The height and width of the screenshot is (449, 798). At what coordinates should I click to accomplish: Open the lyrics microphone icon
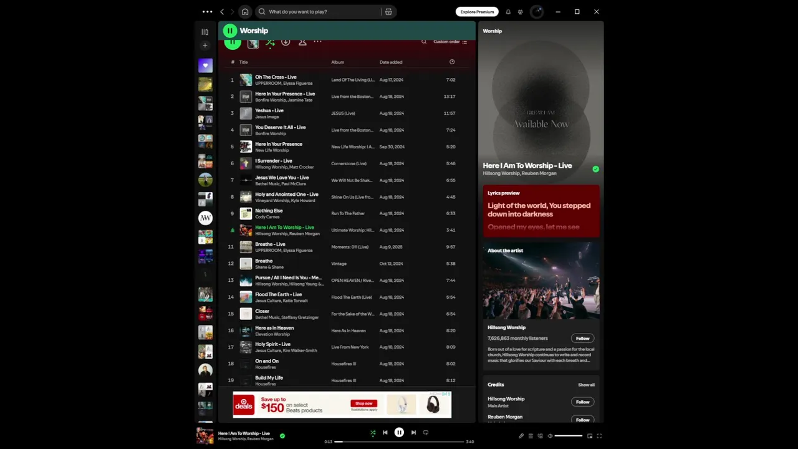(521, 436)
